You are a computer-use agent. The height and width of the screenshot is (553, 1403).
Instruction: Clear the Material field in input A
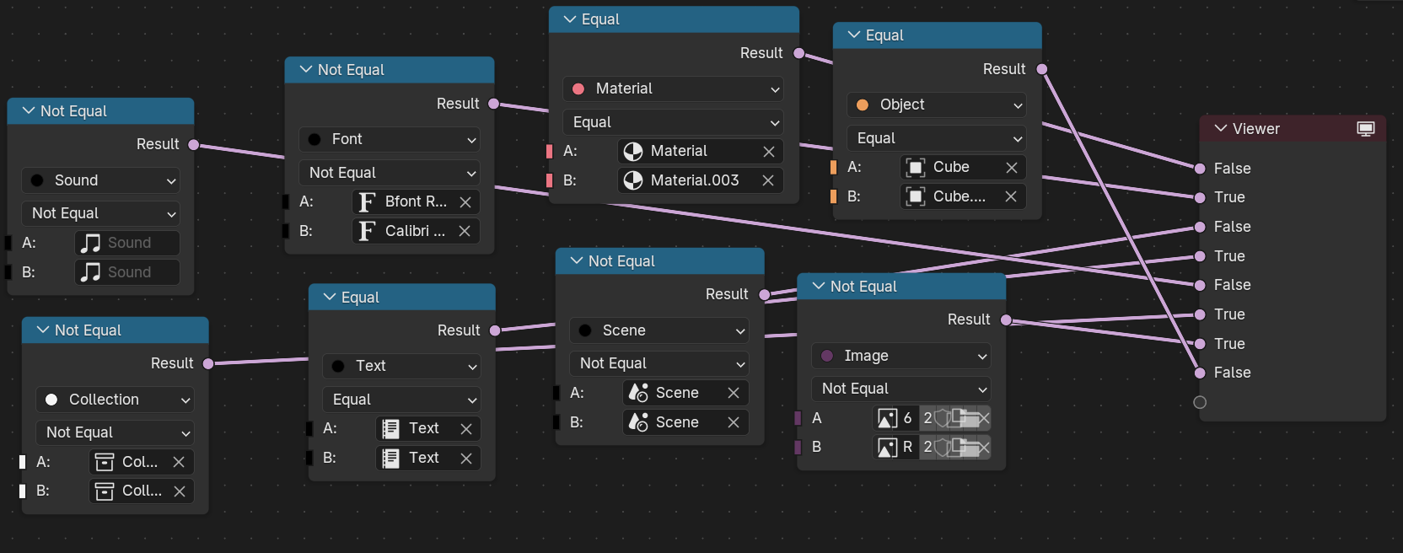[769, 152]
